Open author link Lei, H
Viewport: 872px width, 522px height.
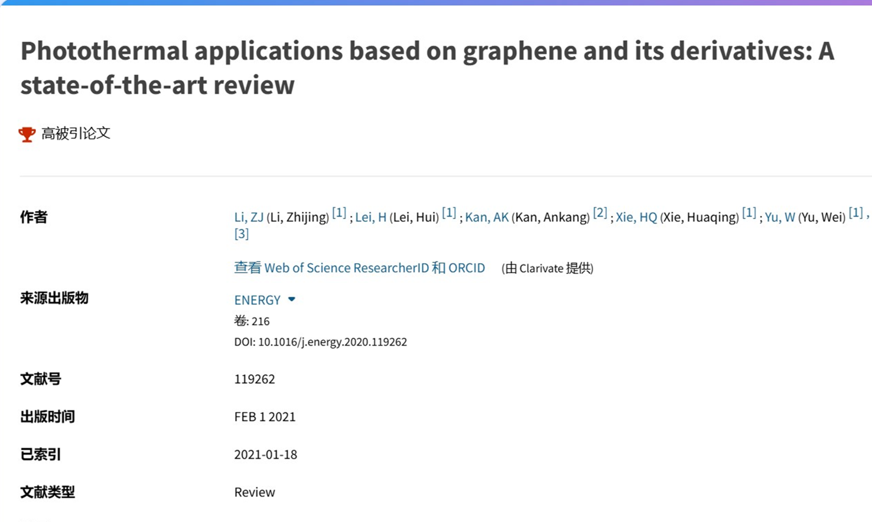[x=370, y=217]
